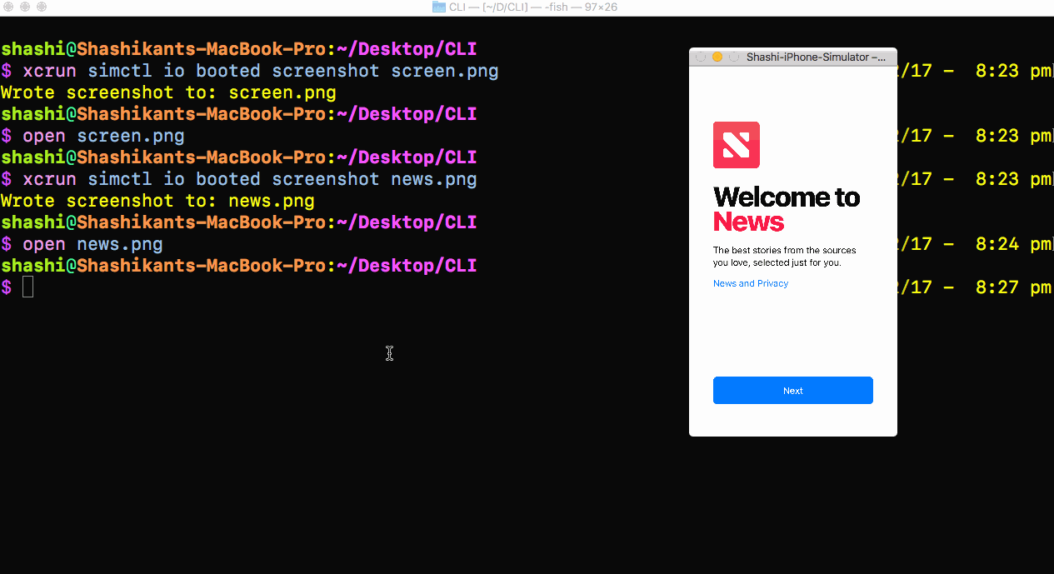Close the iPhone Simulator window
The height and width of the screenshot is (574, 1054).
pyautogui.click(x=701, y=57)
